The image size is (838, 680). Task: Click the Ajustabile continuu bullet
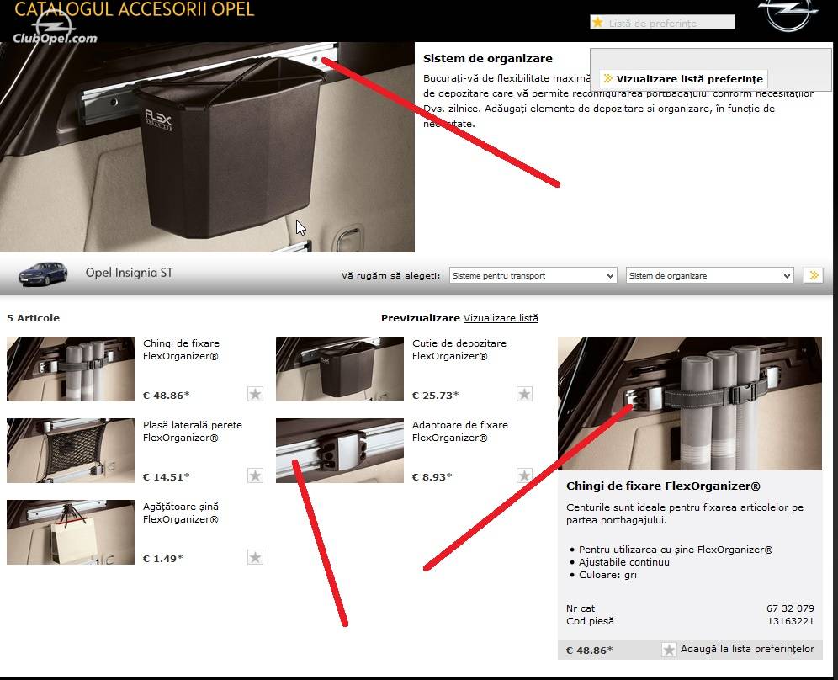[x=624, y=562]
